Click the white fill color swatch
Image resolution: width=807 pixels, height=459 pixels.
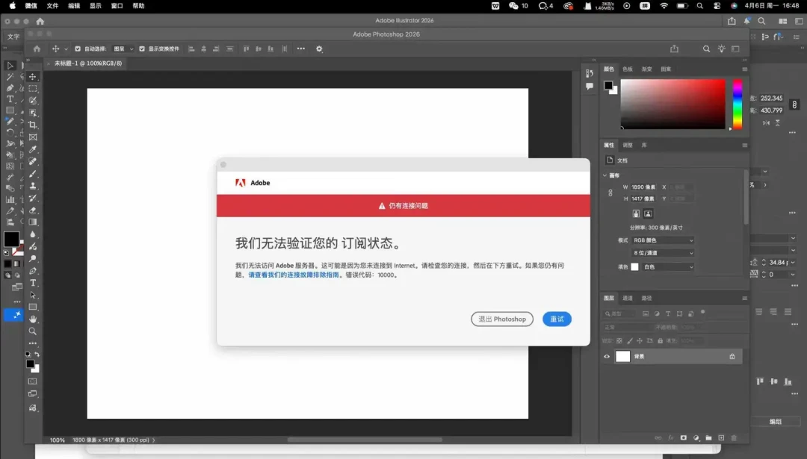tap(634, 266)
